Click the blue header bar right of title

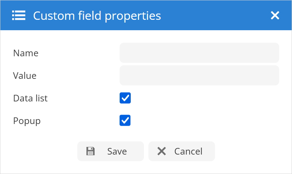click(215, 15)
